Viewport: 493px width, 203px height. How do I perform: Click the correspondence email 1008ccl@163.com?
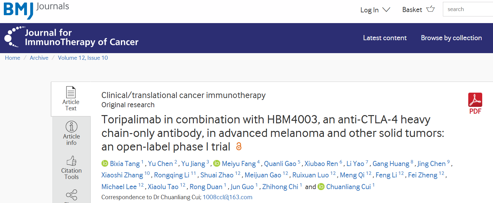click(227, 197)
